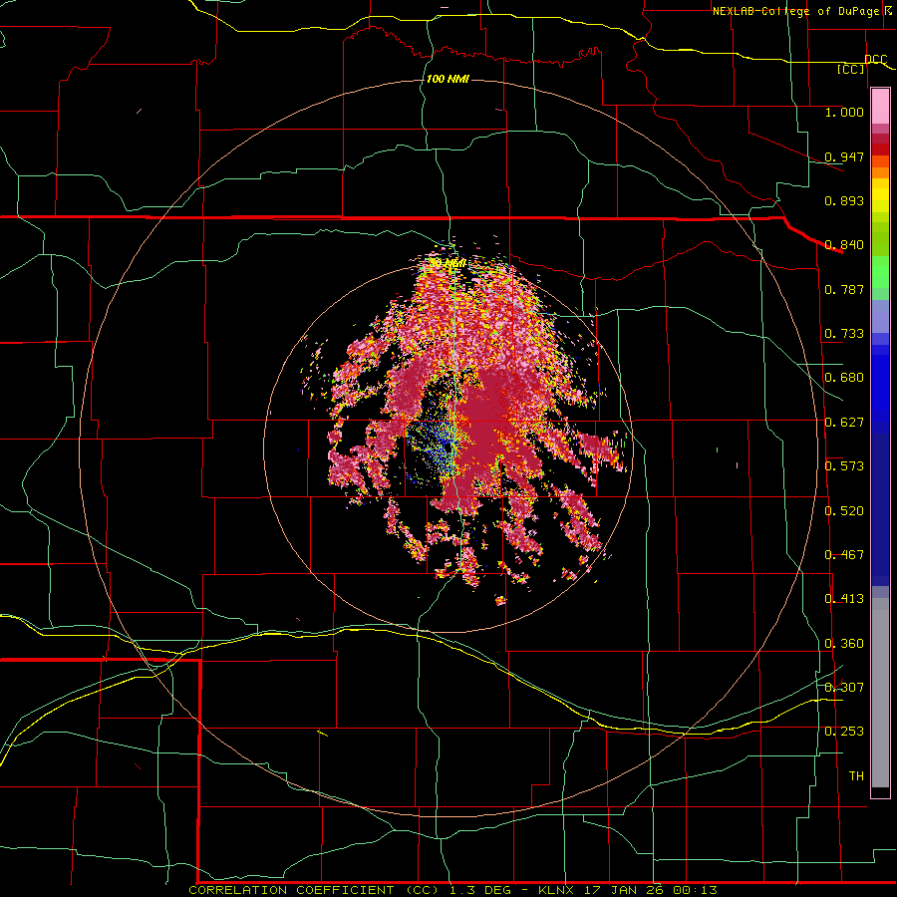This screenshot has width=897, height=897.
Task: Select the 0.840 legend value
Action: (x=844, y=244)
